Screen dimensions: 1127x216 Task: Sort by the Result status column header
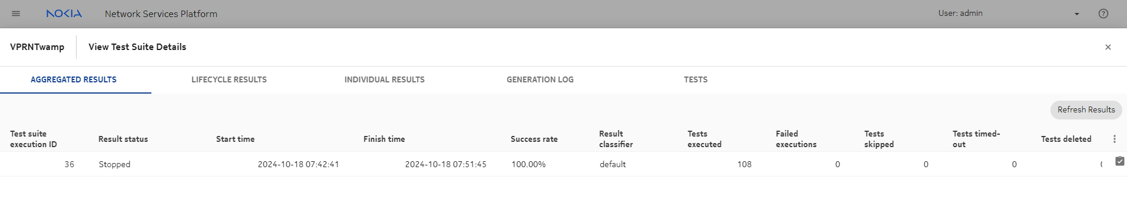pos(123,139)
